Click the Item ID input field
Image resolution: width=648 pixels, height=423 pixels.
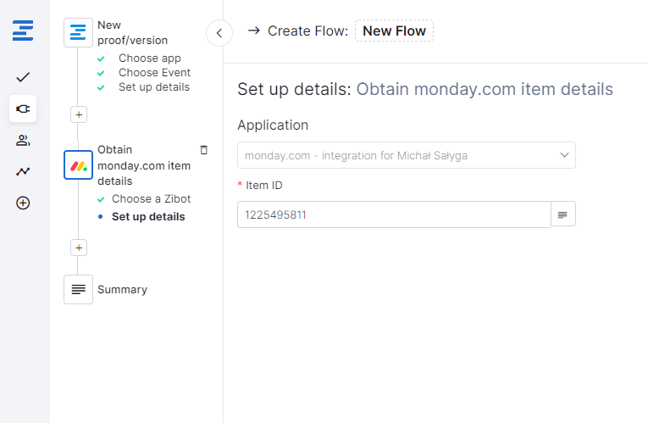pyautogui.click(x=394, y=214)
